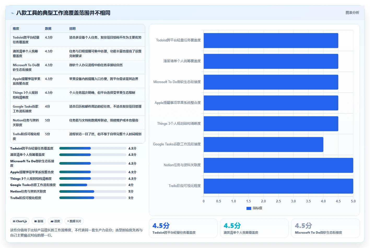Toggle the 指标值 legend swatch

pos(249,208)
